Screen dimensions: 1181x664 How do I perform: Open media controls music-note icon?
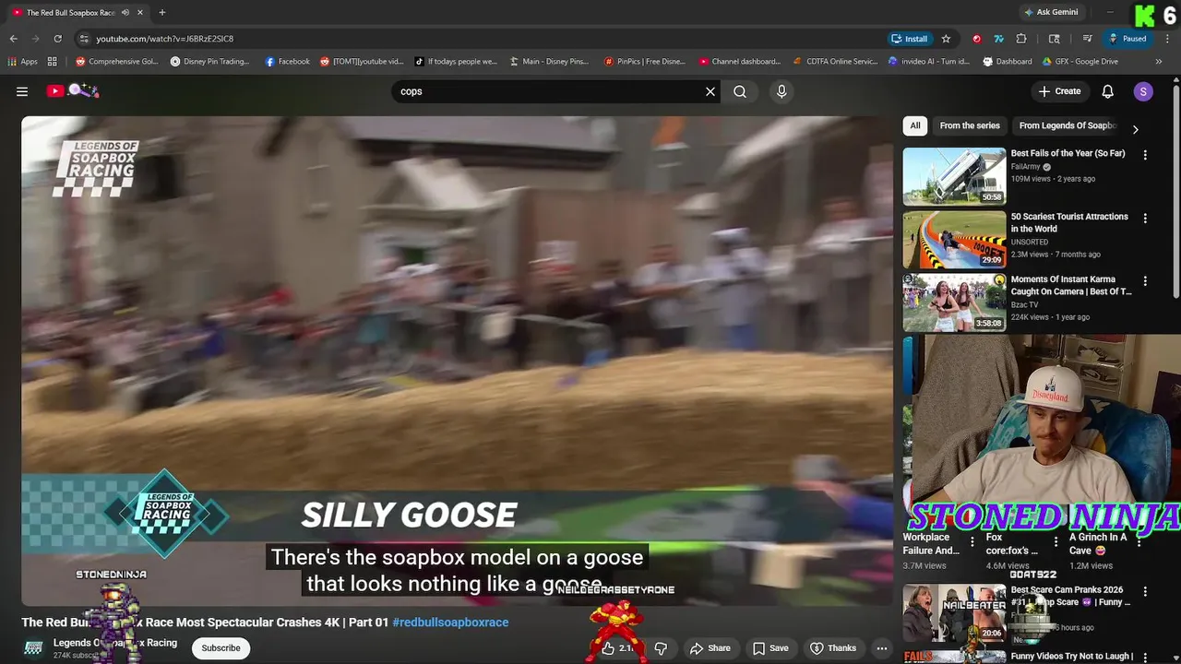pyautogui.click(x=1088, y=39)
